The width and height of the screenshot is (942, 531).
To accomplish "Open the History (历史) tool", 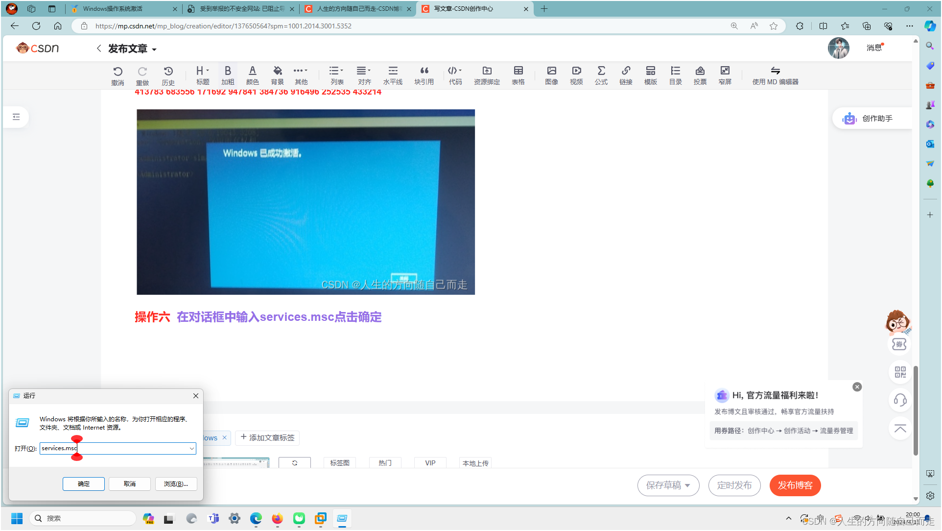I will pyautogui.click(x=168, y=75).
